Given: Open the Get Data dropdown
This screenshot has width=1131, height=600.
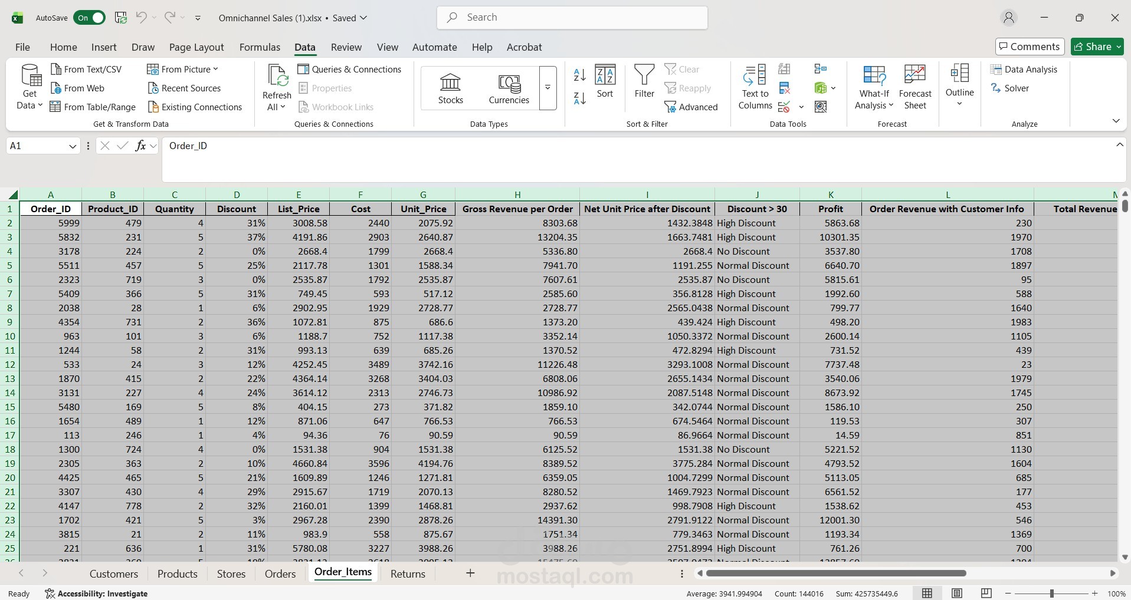Looking at the screenshot, I should point(29,86).
